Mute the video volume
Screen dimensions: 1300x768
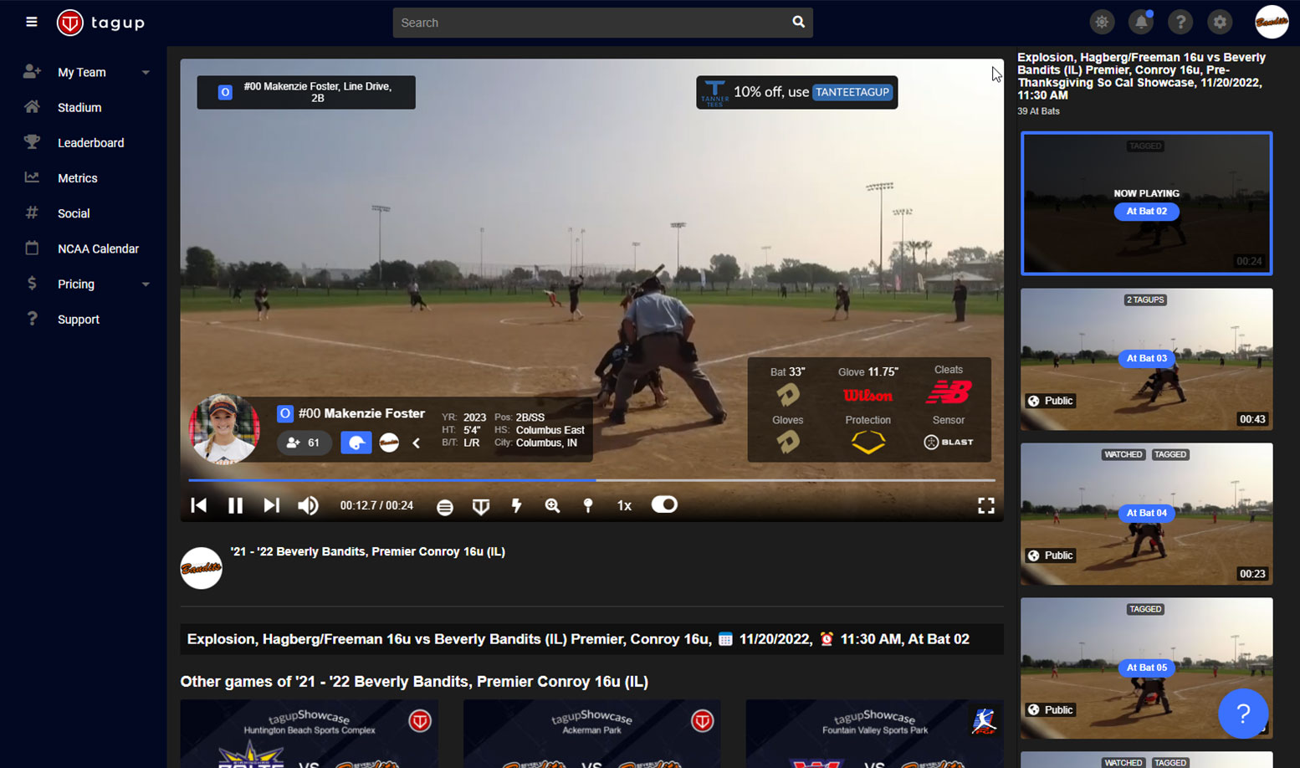pos(308,505)
